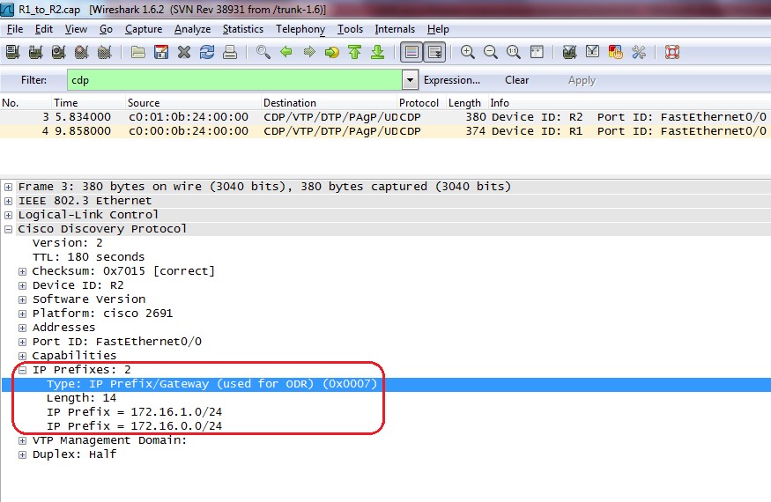Viewport: 771px width, 502px height.
Task: Open the Go menu
Action: [x=106, y=29]
